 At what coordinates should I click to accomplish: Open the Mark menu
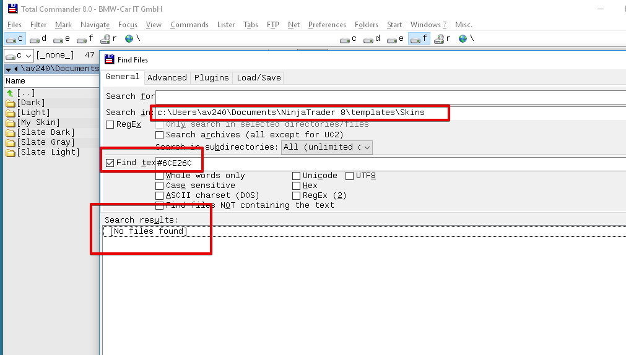tap(64, 25)
